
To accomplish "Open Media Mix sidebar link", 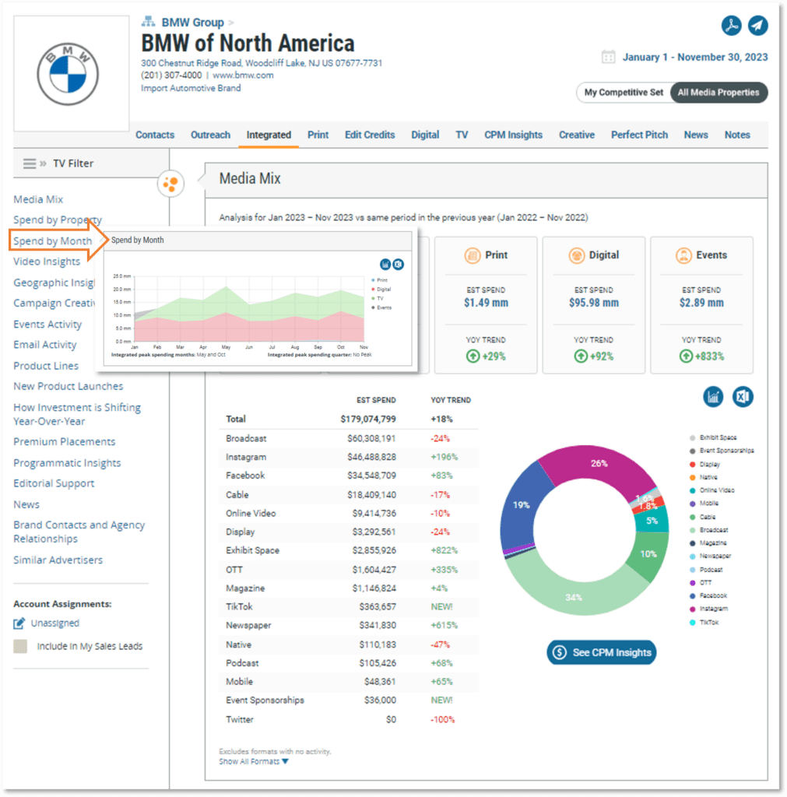I will tap(38, 199).
